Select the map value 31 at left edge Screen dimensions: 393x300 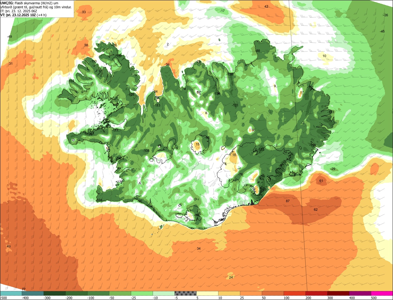click(11, 63)
